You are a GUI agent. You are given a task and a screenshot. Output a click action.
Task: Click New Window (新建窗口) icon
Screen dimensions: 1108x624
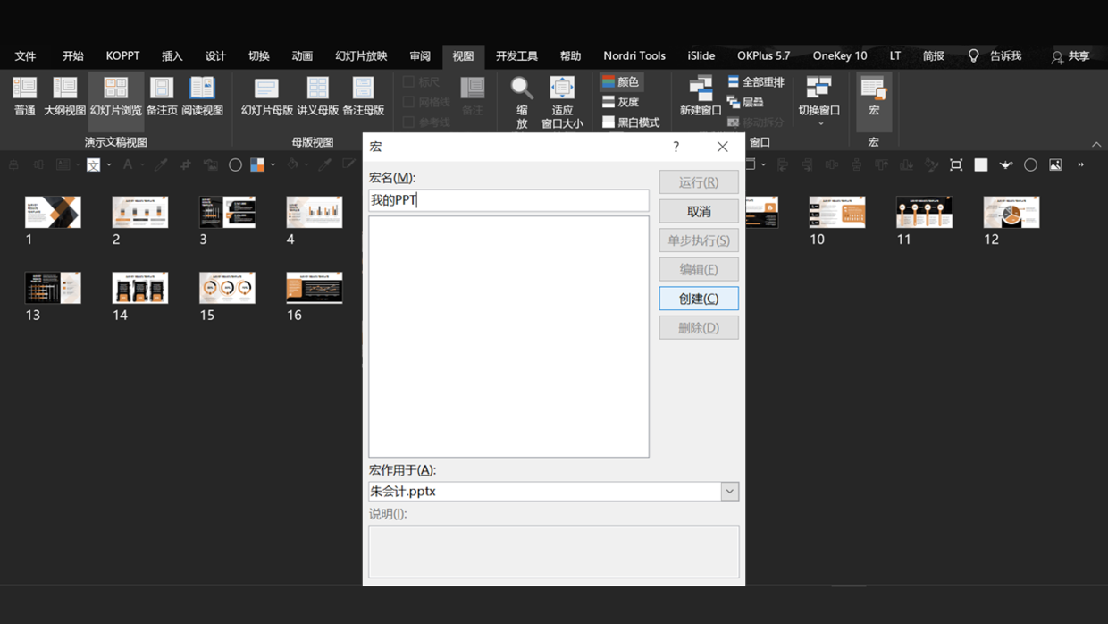701,89
